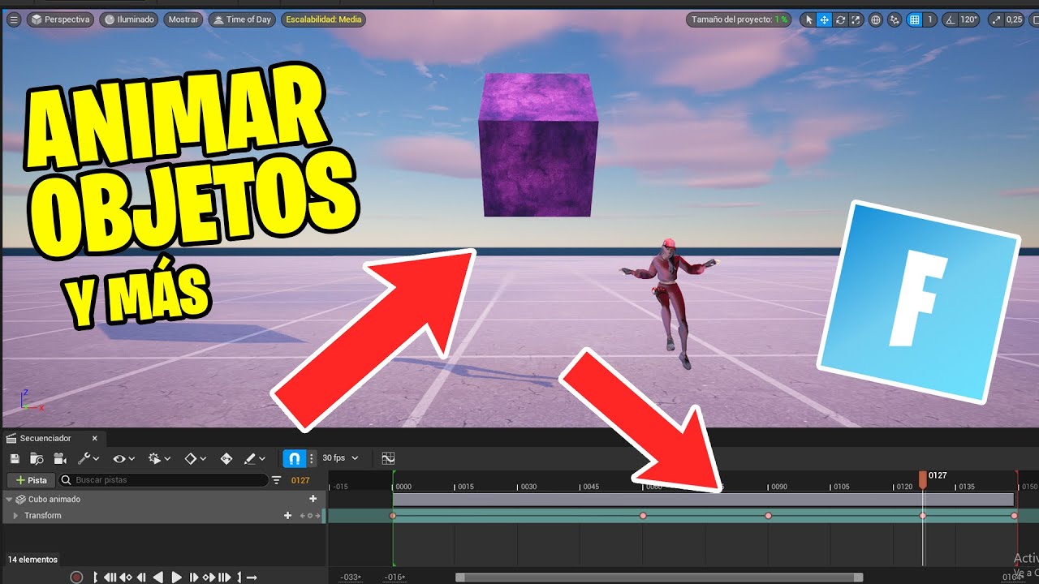Toggle rotation angle snapping
The width and height of the screenshot is (1039, 584).
(951, 19)
